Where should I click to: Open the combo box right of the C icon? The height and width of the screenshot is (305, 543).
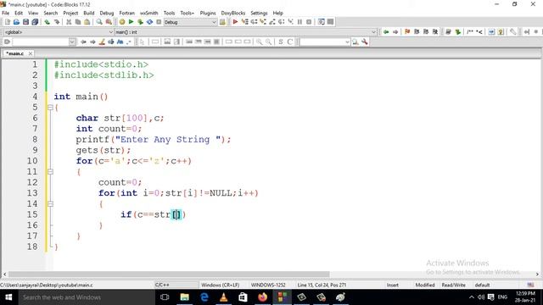coord(325,42)
